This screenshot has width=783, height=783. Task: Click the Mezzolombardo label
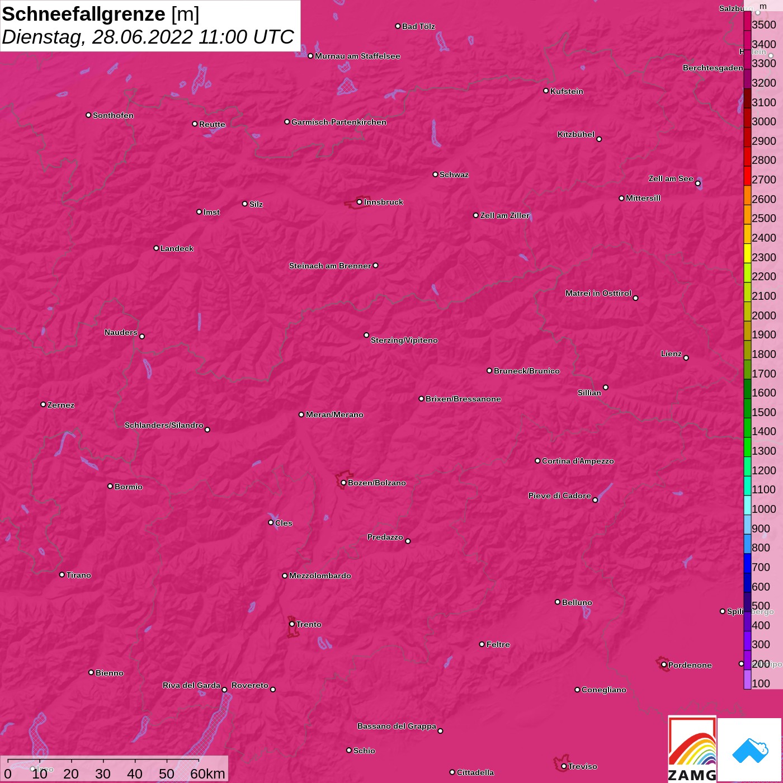tap(320, 576)
